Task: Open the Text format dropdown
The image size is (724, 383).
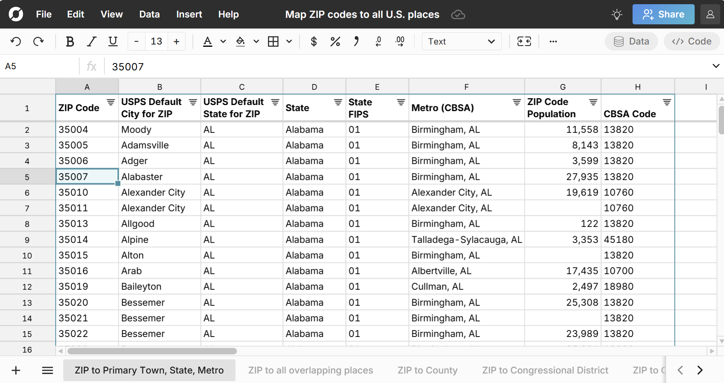Action: (x=461, y=41)
